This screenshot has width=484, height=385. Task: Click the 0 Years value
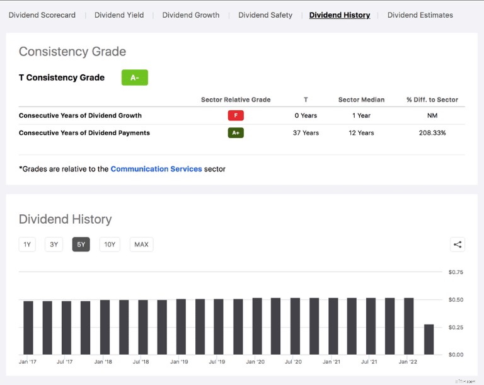point(306,115)
